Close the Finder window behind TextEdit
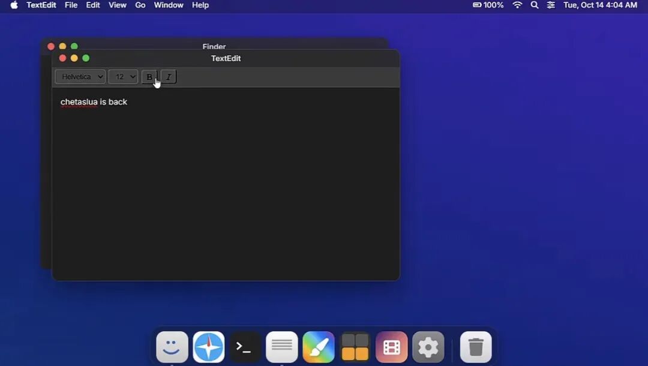The width and height of the screenshot is (648, 366). pos(51,46)
